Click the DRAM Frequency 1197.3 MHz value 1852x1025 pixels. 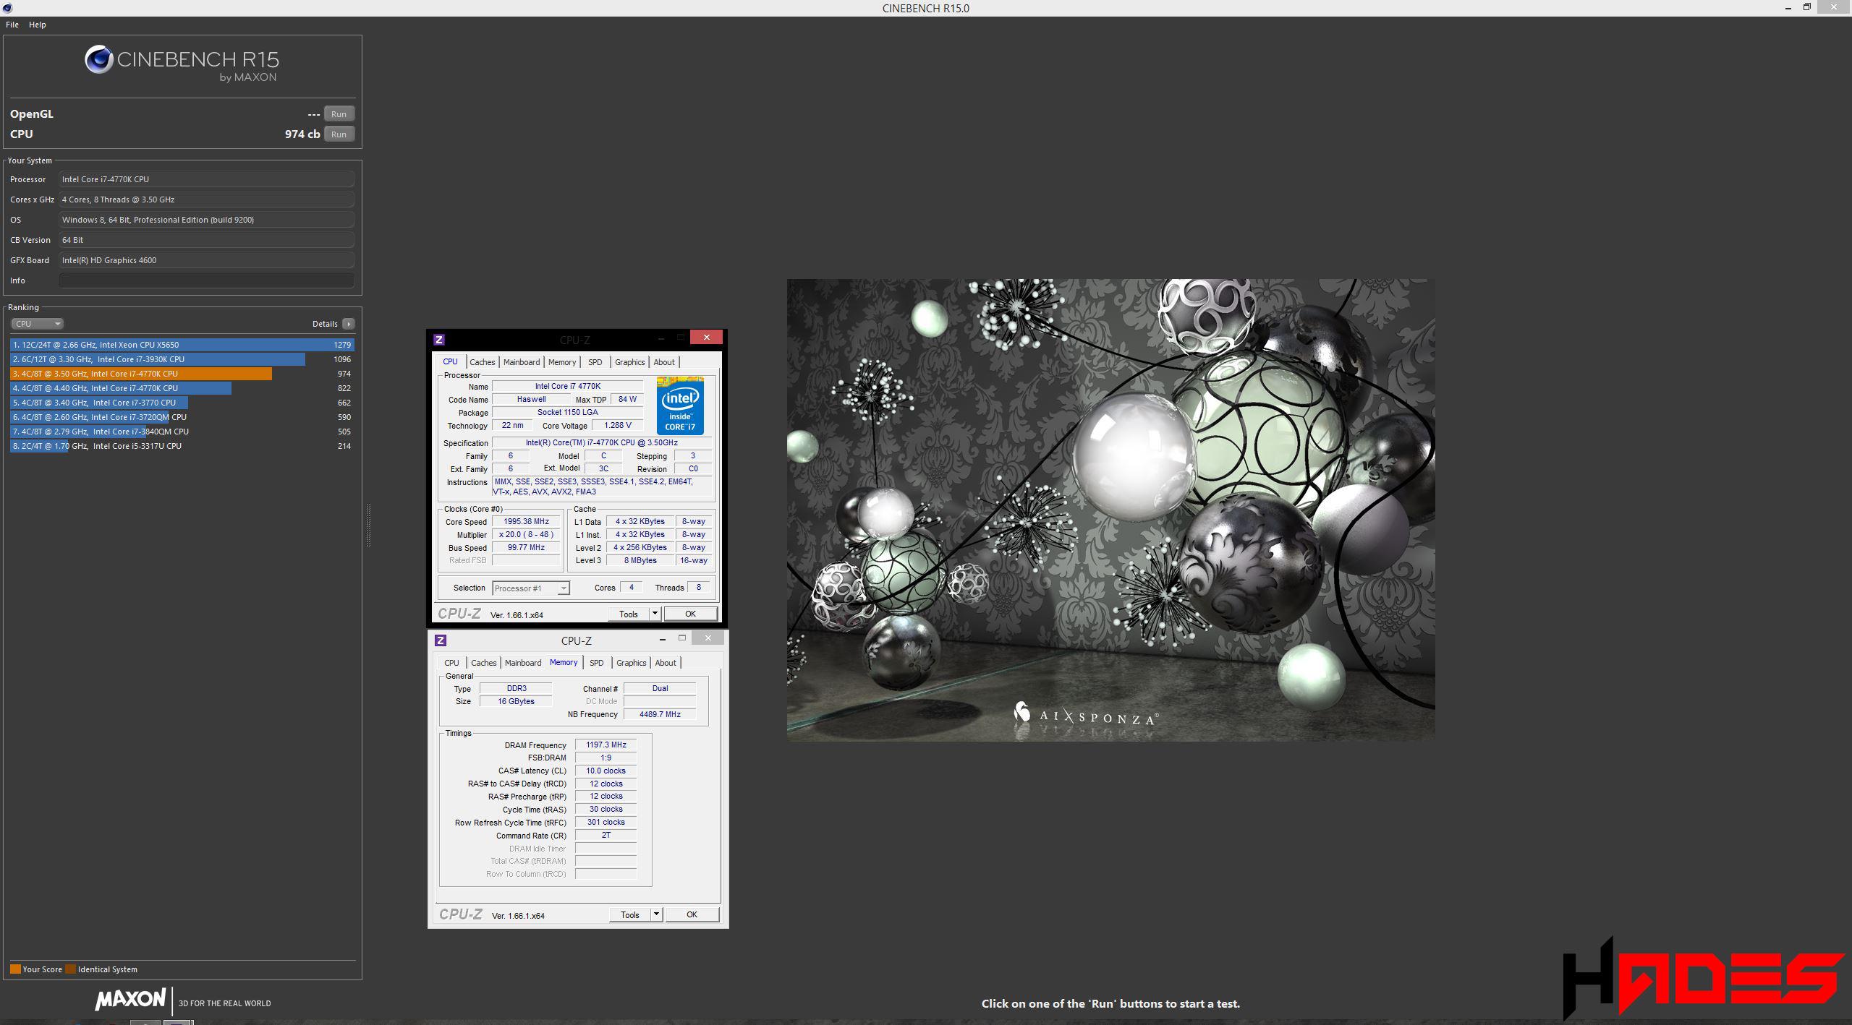[x=606, y=745]
